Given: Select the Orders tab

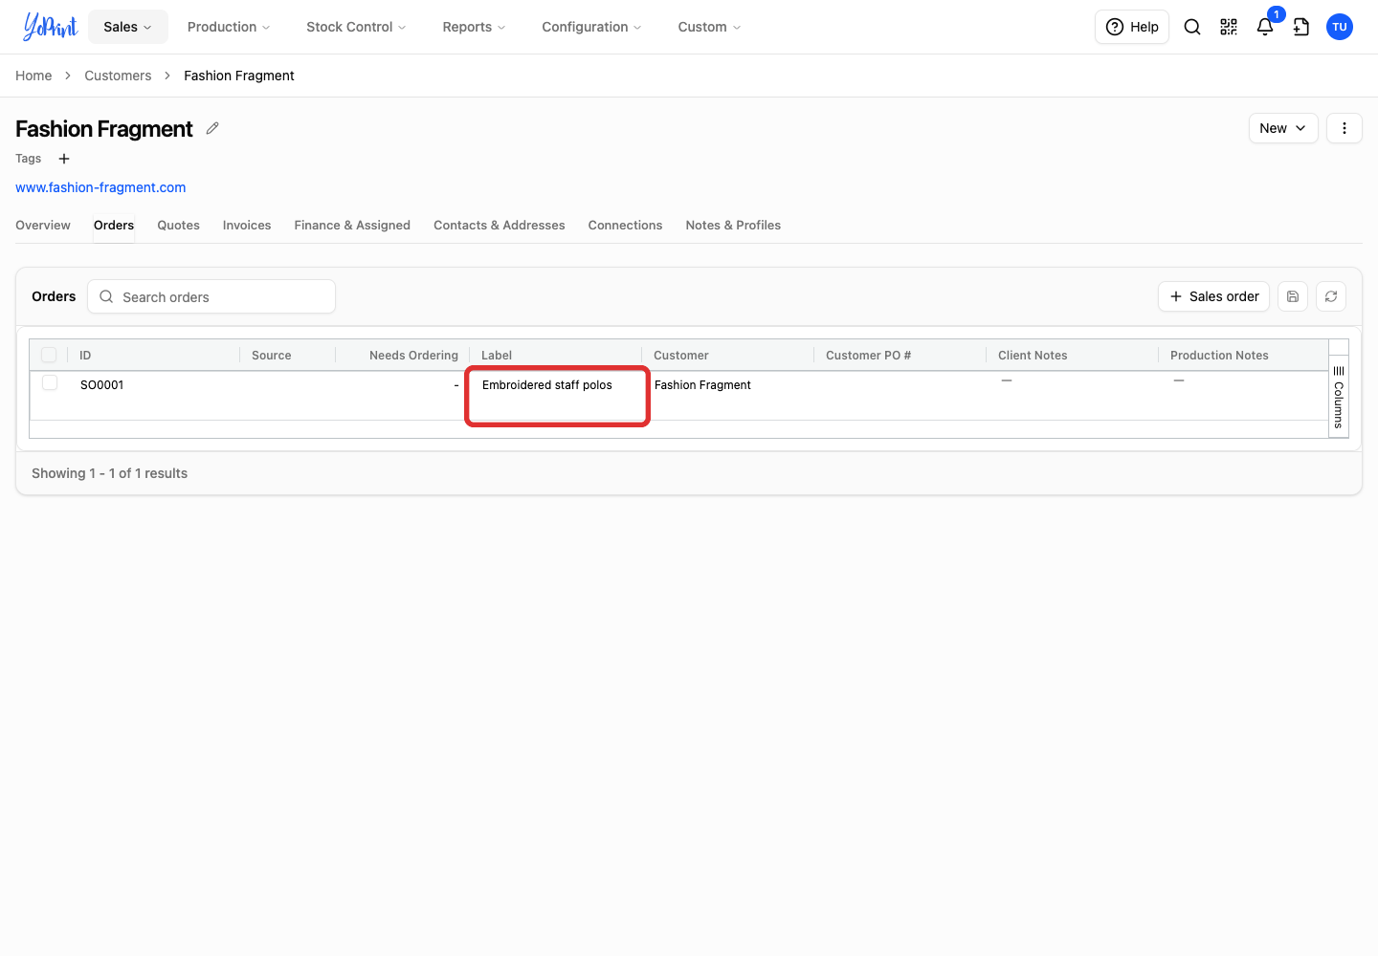Looking at the screenshot, I should tap(114, 226).
